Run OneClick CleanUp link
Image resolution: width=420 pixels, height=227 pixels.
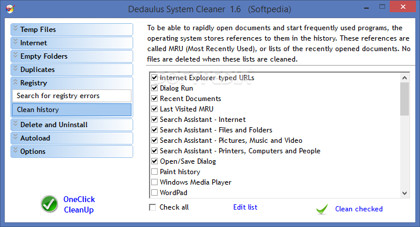click(x=79, y=204)
